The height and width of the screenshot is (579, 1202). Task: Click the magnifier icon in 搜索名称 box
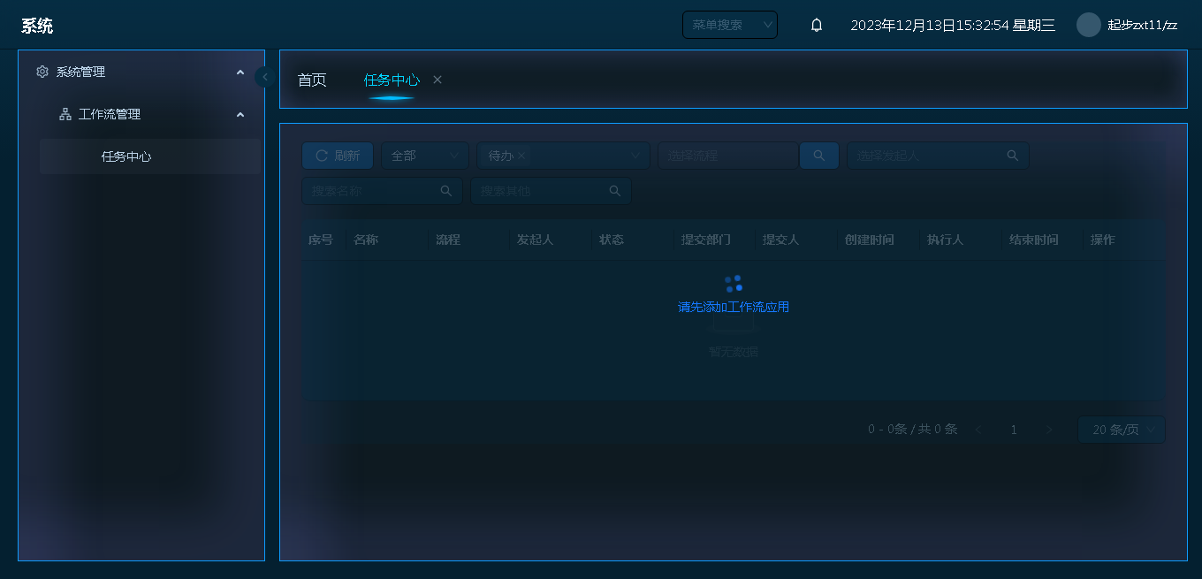[446, 191]
